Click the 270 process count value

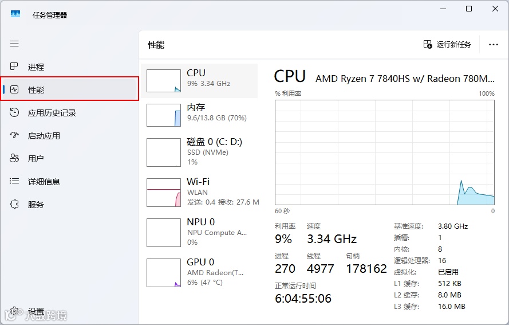click(x=285, y=269)
